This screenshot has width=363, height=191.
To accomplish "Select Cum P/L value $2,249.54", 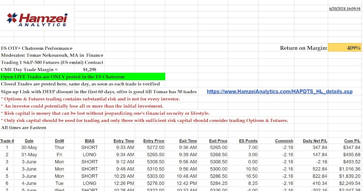I will pos(350,183).
